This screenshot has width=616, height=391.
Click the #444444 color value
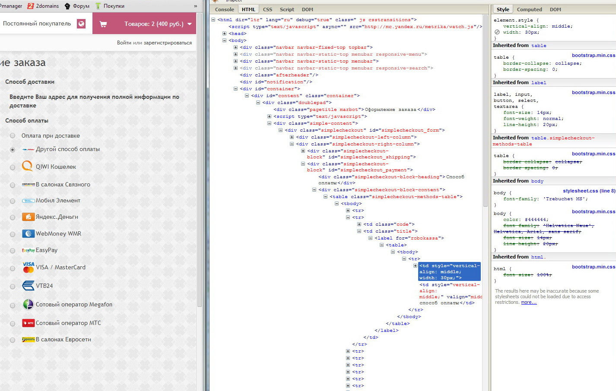pyautogui.click(x=535, y=220)
